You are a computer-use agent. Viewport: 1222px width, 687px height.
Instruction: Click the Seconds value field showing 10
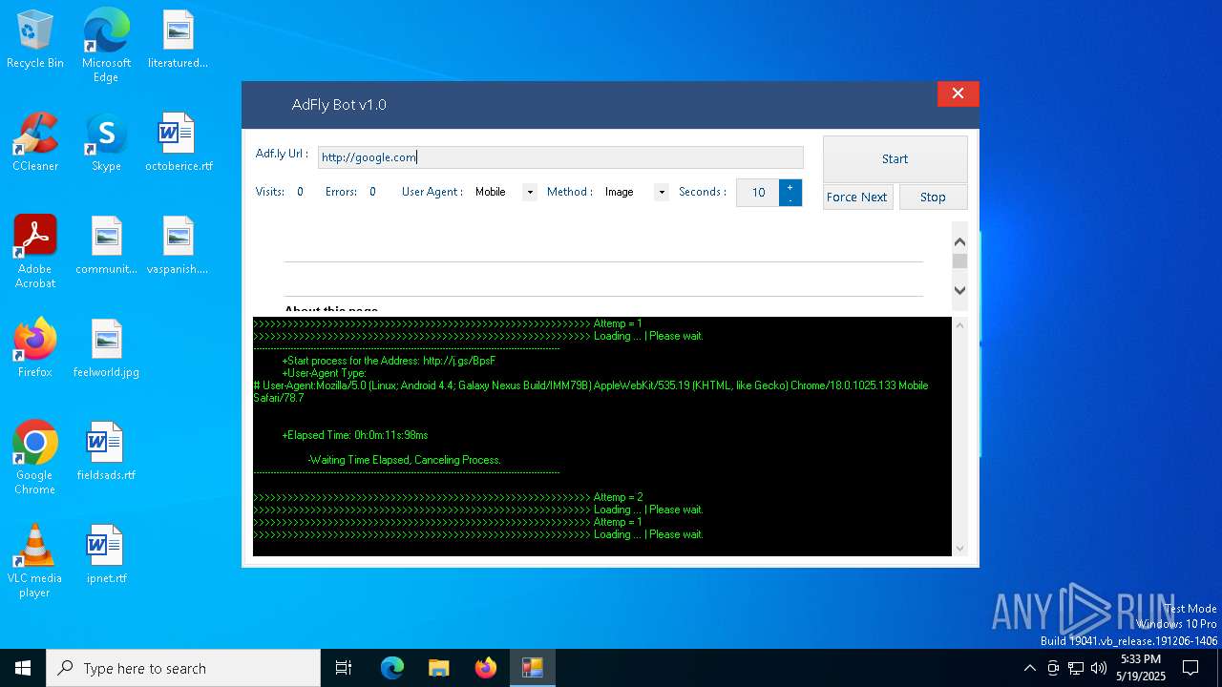[x=758, y=193]
